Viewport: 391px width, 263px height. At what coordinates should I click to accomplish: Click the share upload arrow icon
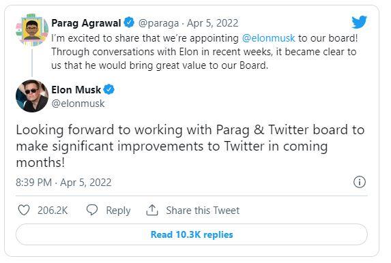coord(152,211)
